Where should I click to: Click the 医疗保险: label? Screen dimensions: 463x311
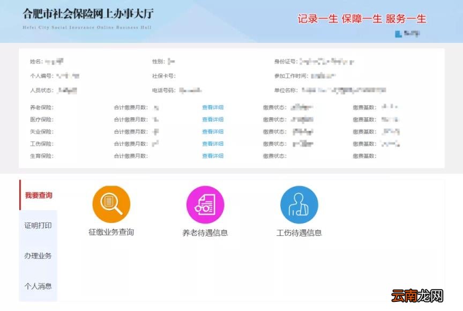(42, 120)
